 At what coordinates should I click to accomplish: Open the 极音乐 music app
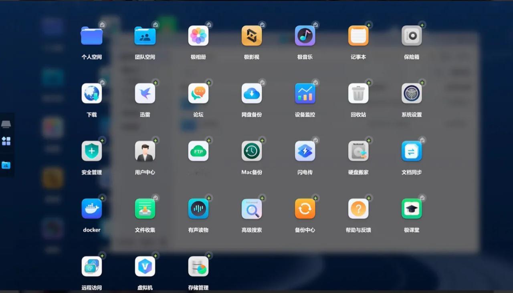tap(305, 36)
